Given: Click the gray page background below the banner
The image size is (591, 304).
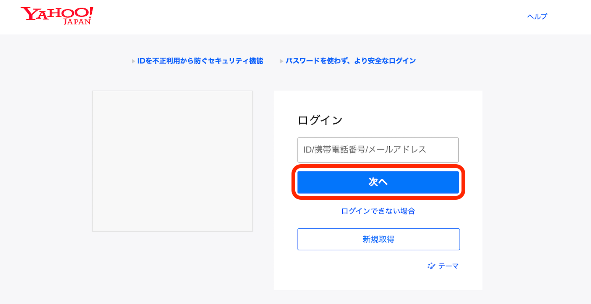Looking at the screenshot, I should pyautogui.click(x=172, y=267).
